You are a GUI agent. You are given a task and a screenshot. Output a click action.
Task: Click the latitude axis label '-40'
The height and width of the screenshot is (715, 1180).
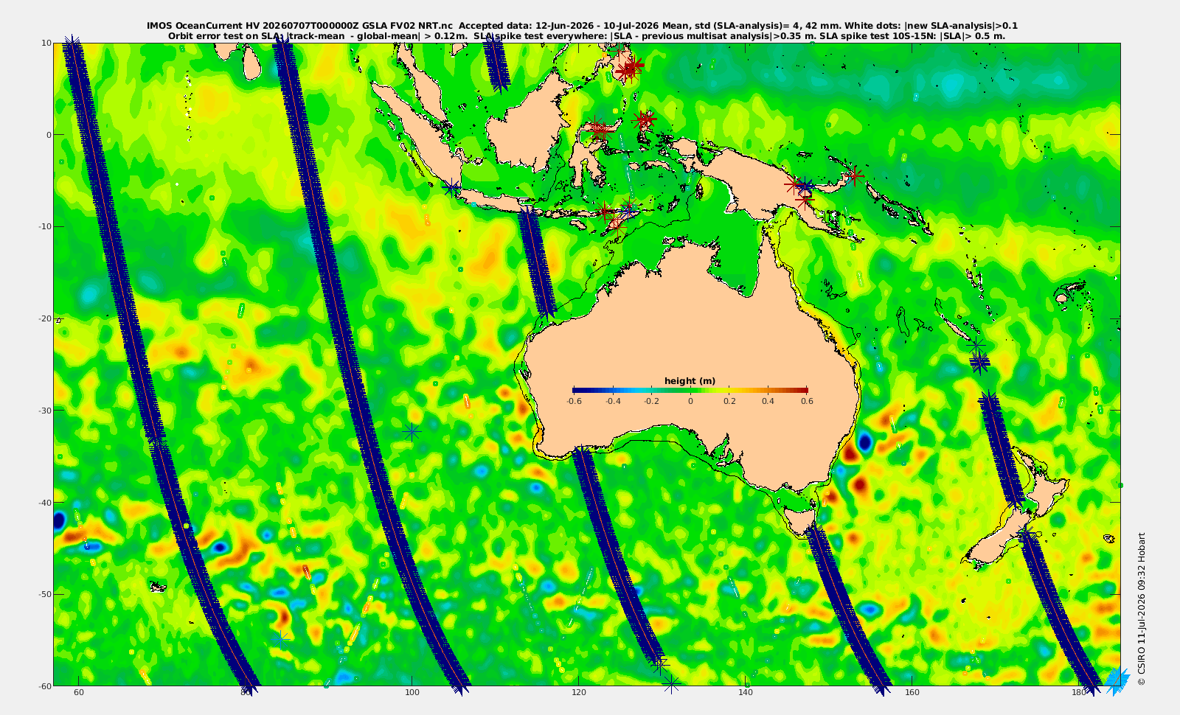click(x=45, y=502)
